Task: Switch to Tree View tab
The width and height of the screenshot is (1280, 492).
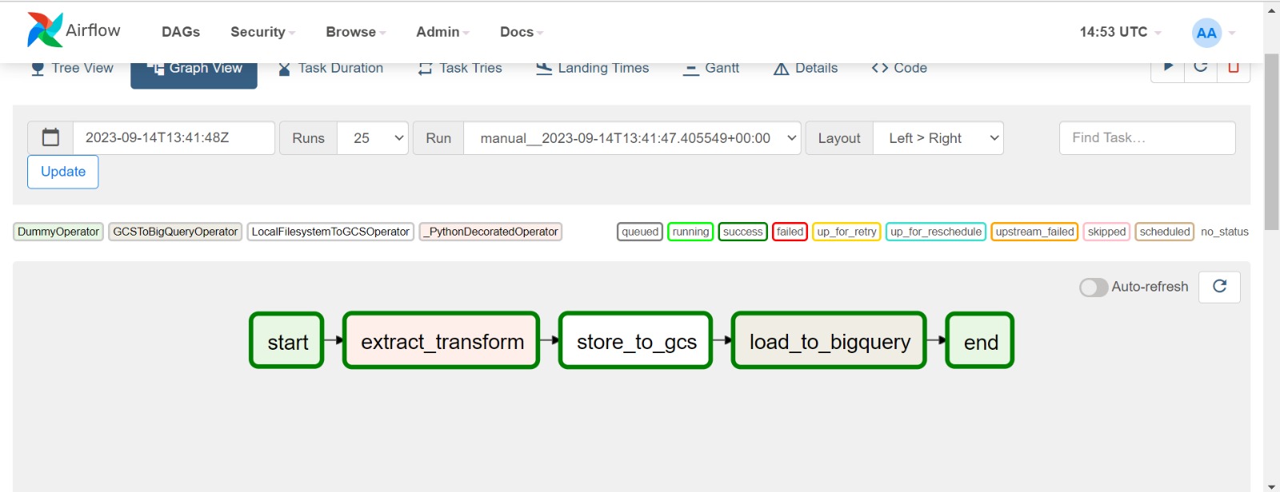Action: pos(72,69)
